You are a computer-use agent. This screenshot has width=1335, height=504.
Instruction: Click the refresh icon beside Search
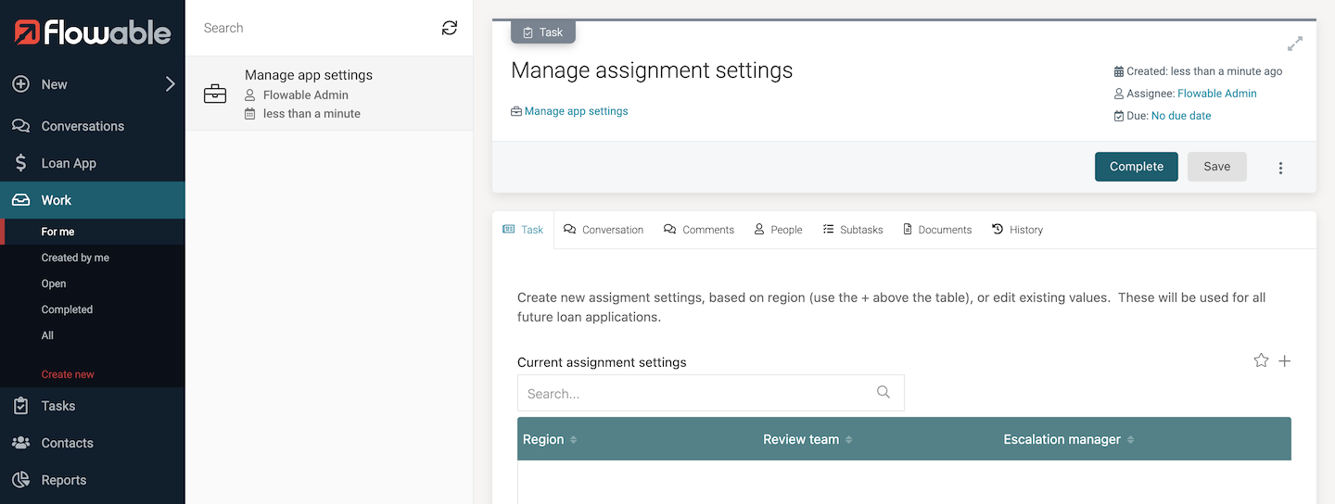click(450, 28)
